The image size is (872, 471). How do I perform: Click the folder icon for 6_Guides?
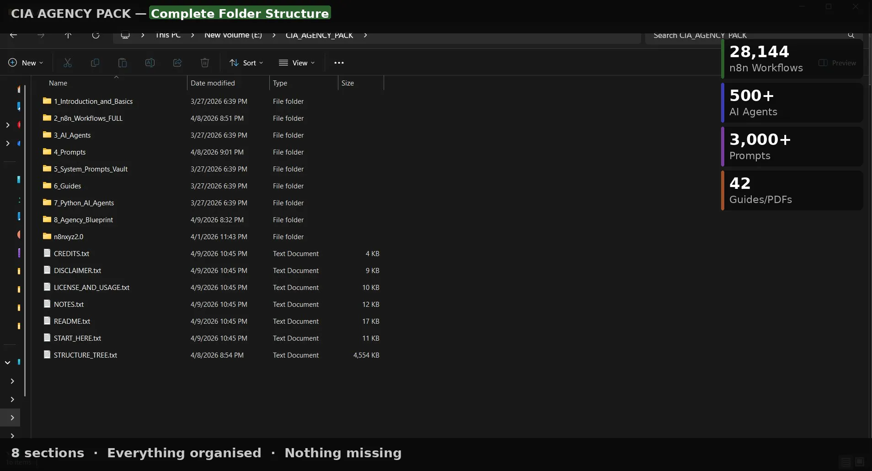47,186
